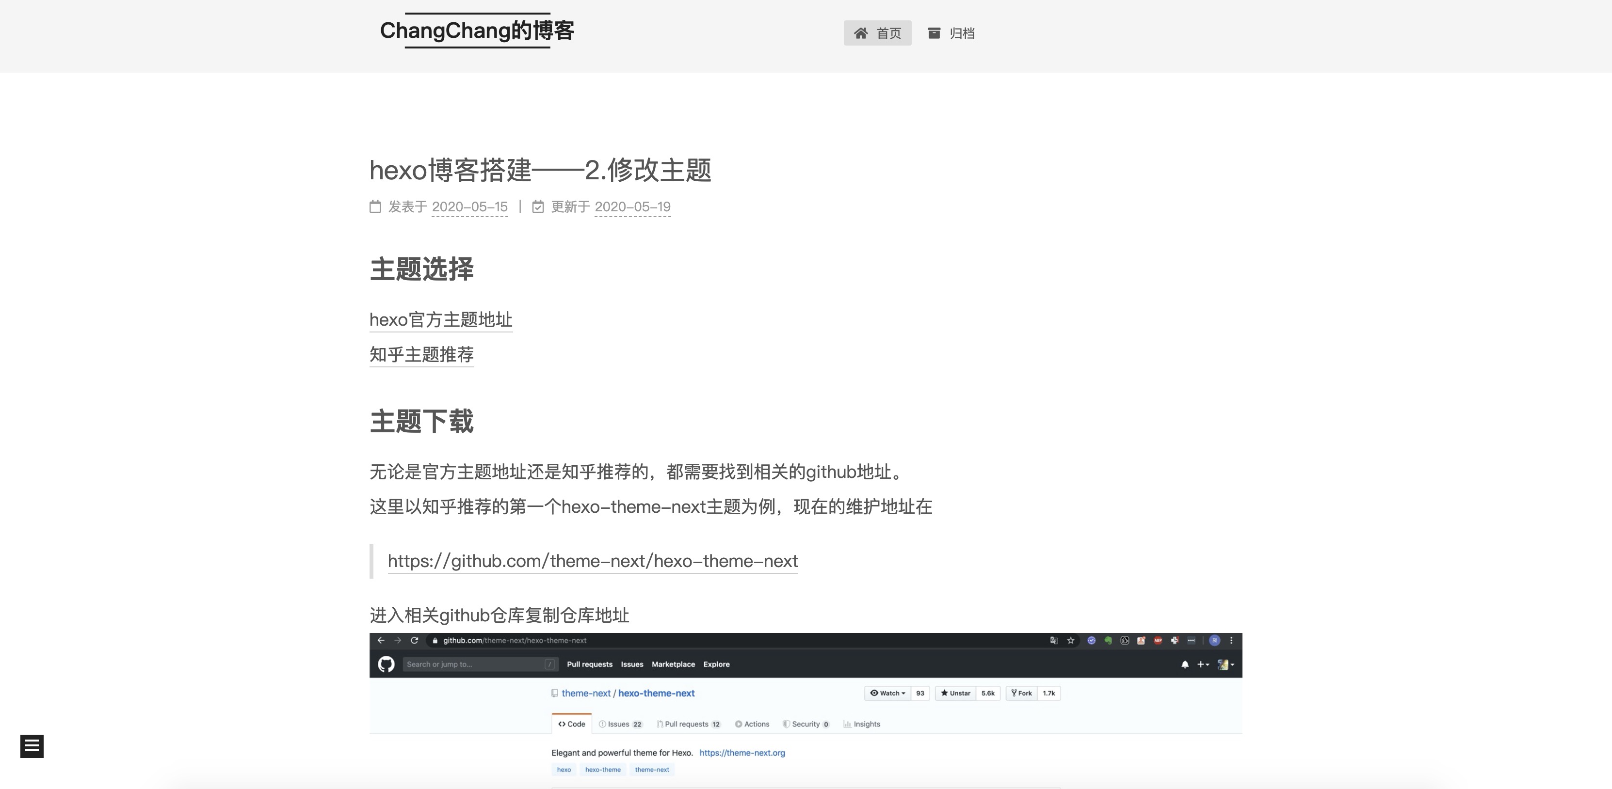
Task: Open Explore in the GitHub navigation
Action: 716,664
